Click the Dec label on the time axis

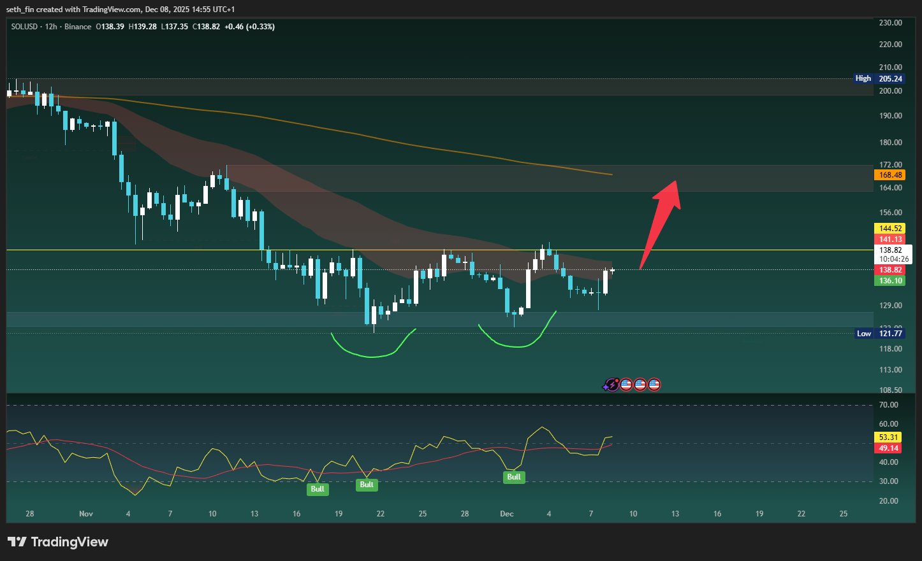point(507,514)
